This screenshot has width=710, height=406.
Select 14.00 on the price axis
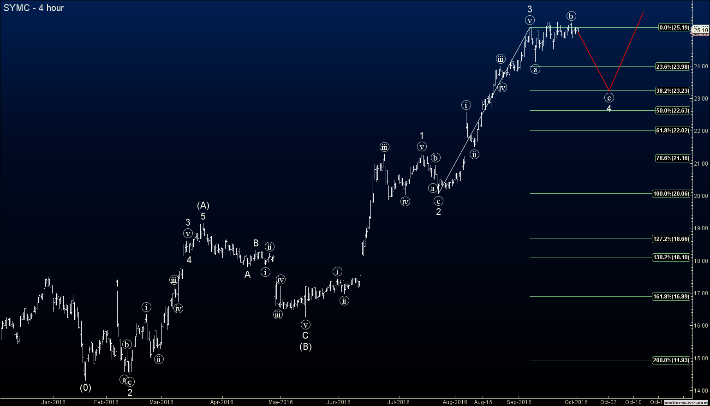click(x=701, y=391)
